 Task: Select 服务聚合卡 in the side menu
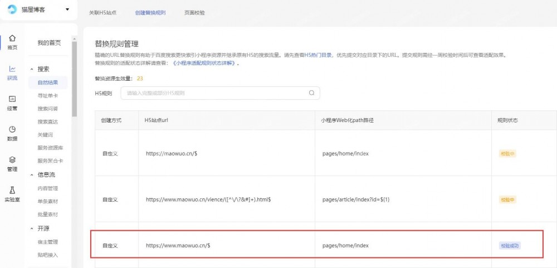[51, 160]
